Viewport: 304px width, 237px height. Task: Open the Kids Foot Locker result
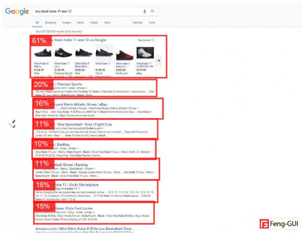click(74, 208)
